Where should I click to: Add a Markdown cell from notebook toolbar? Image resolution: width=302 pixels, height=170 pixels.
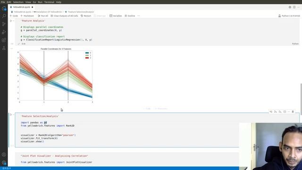(x=27, y=16)
